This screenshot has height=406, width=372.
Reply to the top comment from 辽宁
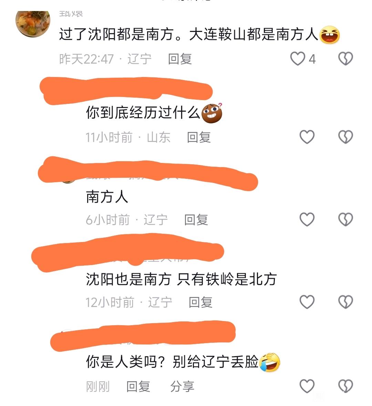click(x=180, y=59)
